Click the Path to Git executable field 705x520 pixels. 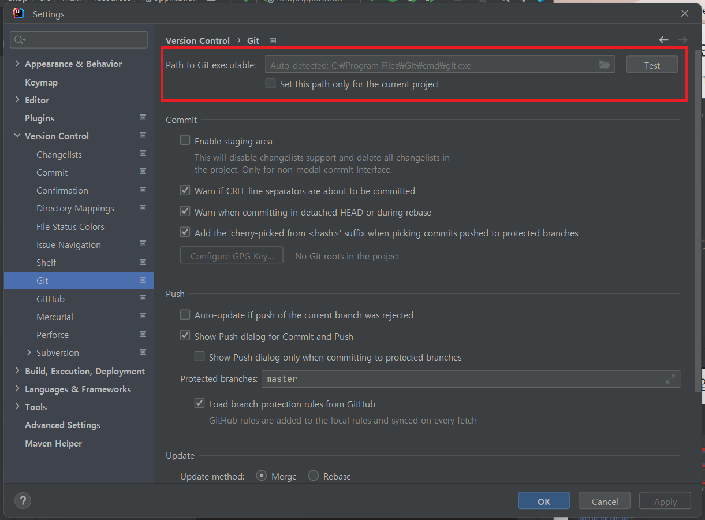(x=439, y=65)
